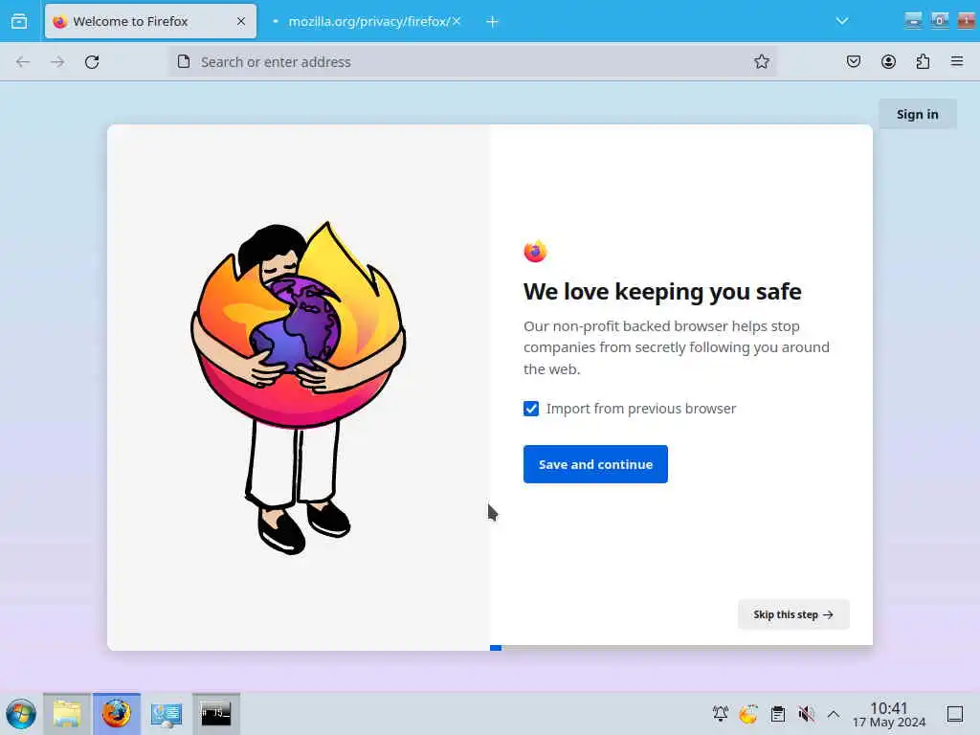The width and height of the screenshot is (980, 735).
Task: Open the notifications bell in tray
Action: pyautogui.click(x=721, y=714)
